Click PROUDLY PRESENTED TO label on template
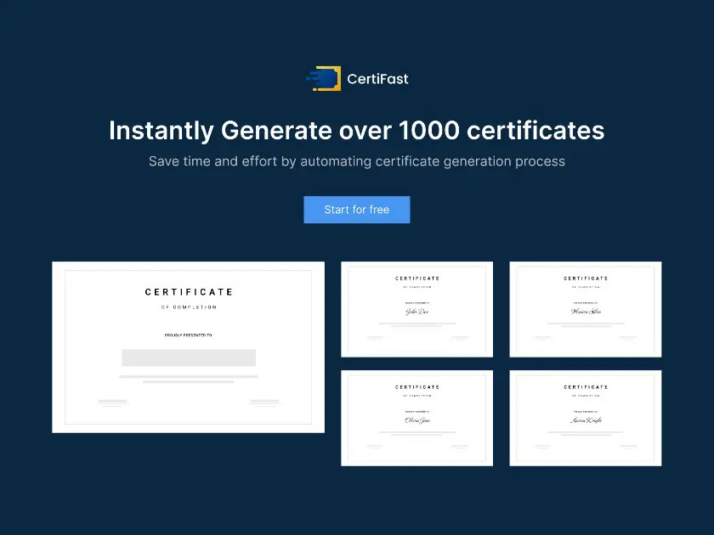 pyautogui.click(x=189, y=334)
